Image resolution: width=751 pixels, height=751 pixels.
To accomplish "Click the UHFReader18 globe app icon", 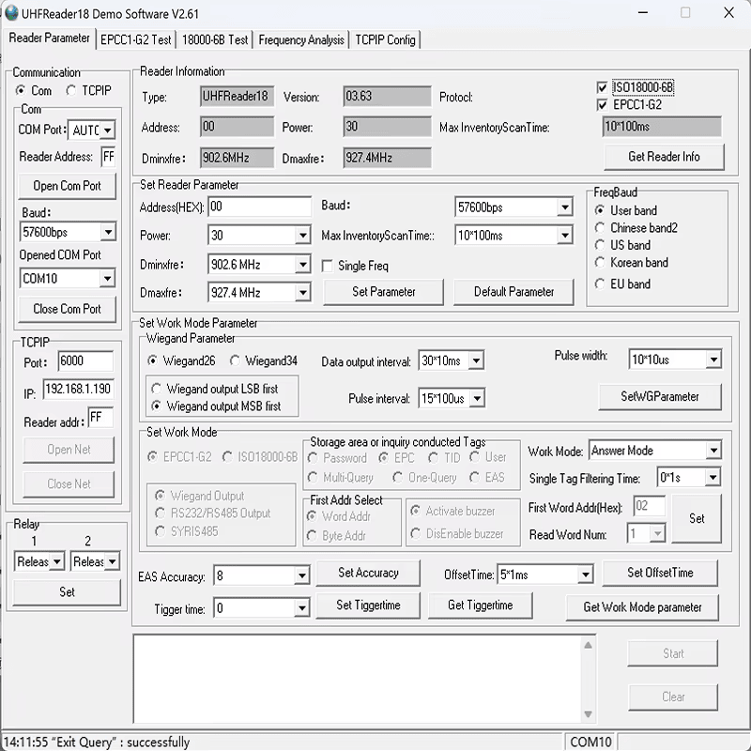I will pyautogui.click(x=11, y=13).
